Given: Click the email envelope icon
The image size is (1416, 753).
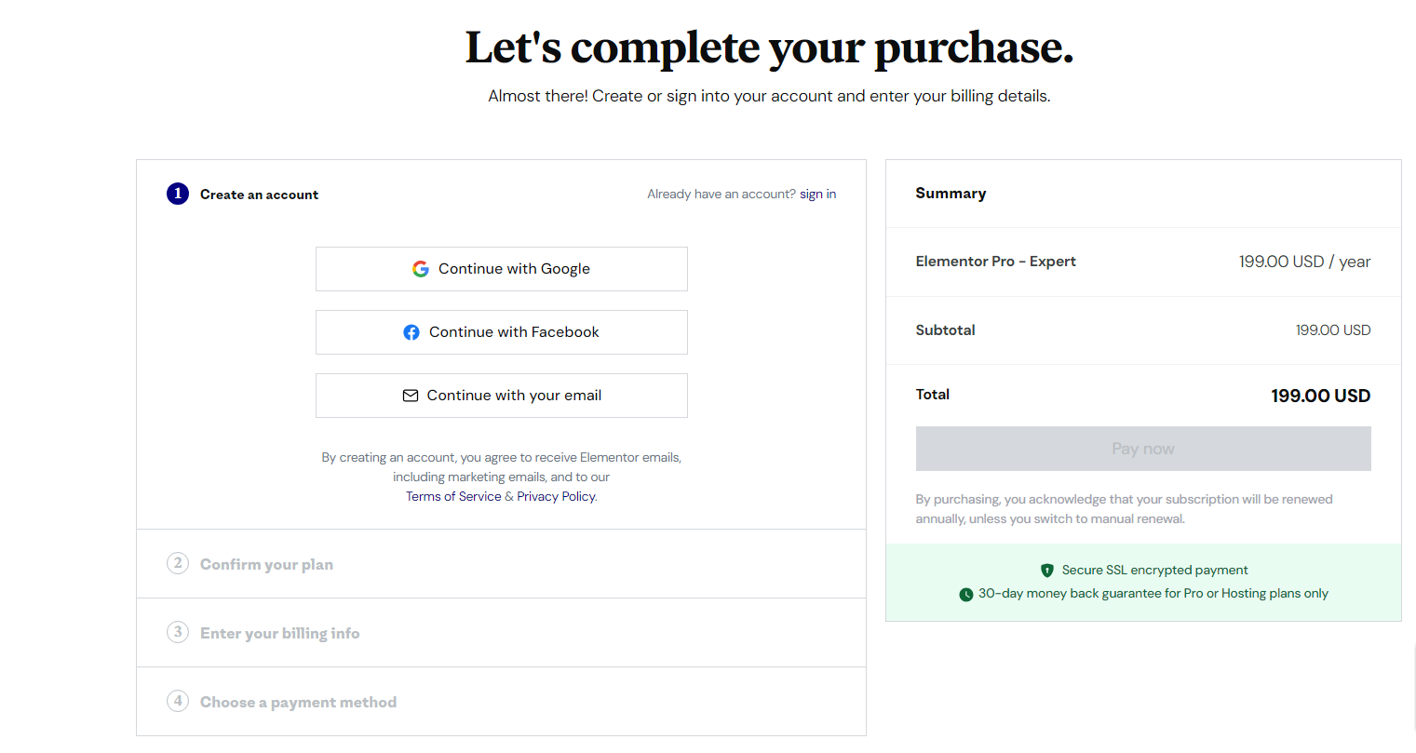Looking at the screenshot, I should [x=411, y=396].
